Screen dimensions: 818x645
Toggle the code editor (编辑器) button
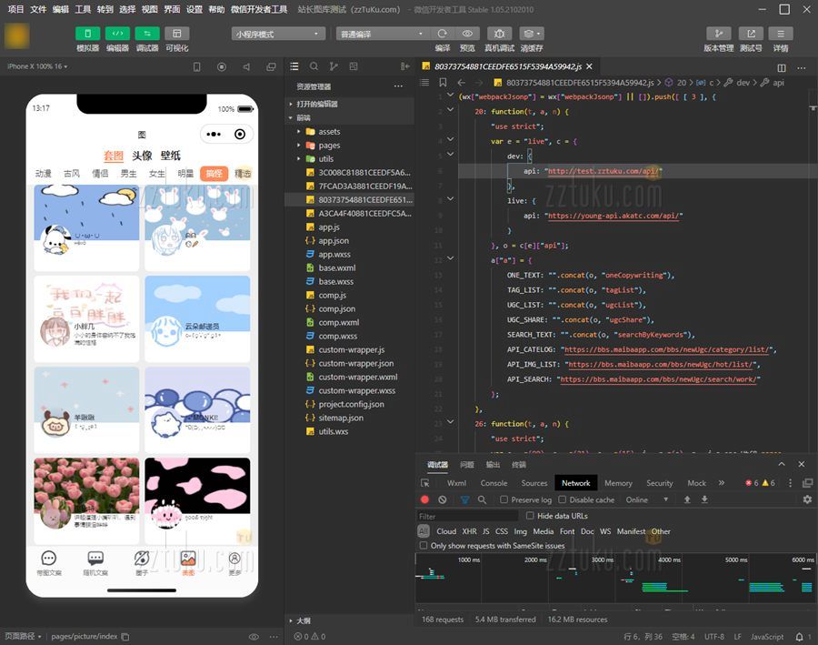point(117,34)
